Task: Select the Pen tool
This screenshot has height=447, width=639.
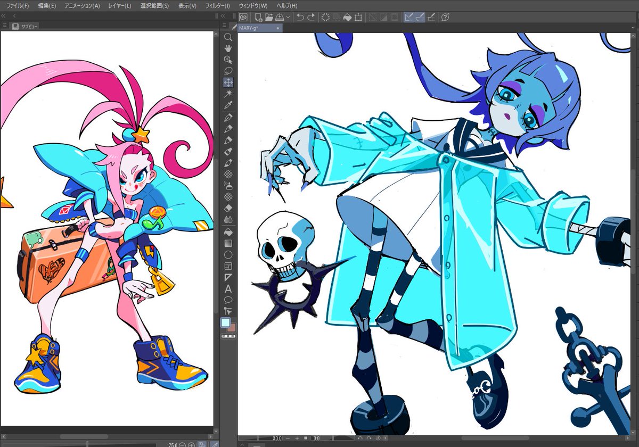Action: 228,117
